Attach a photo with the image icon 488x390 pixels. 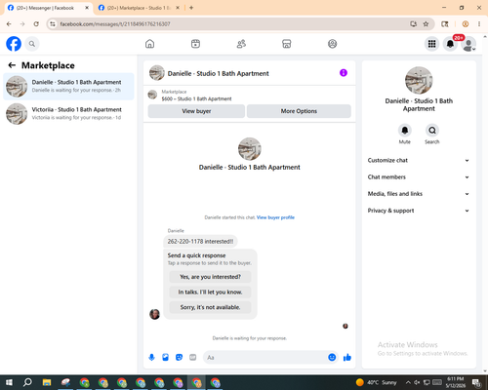point(165,358)
